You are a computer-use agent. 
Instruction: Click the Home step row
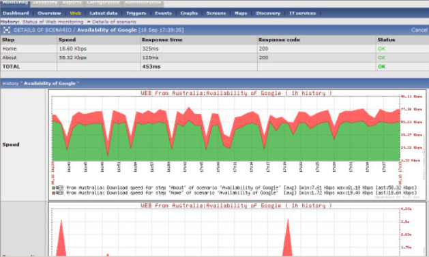tap(214, 48)
